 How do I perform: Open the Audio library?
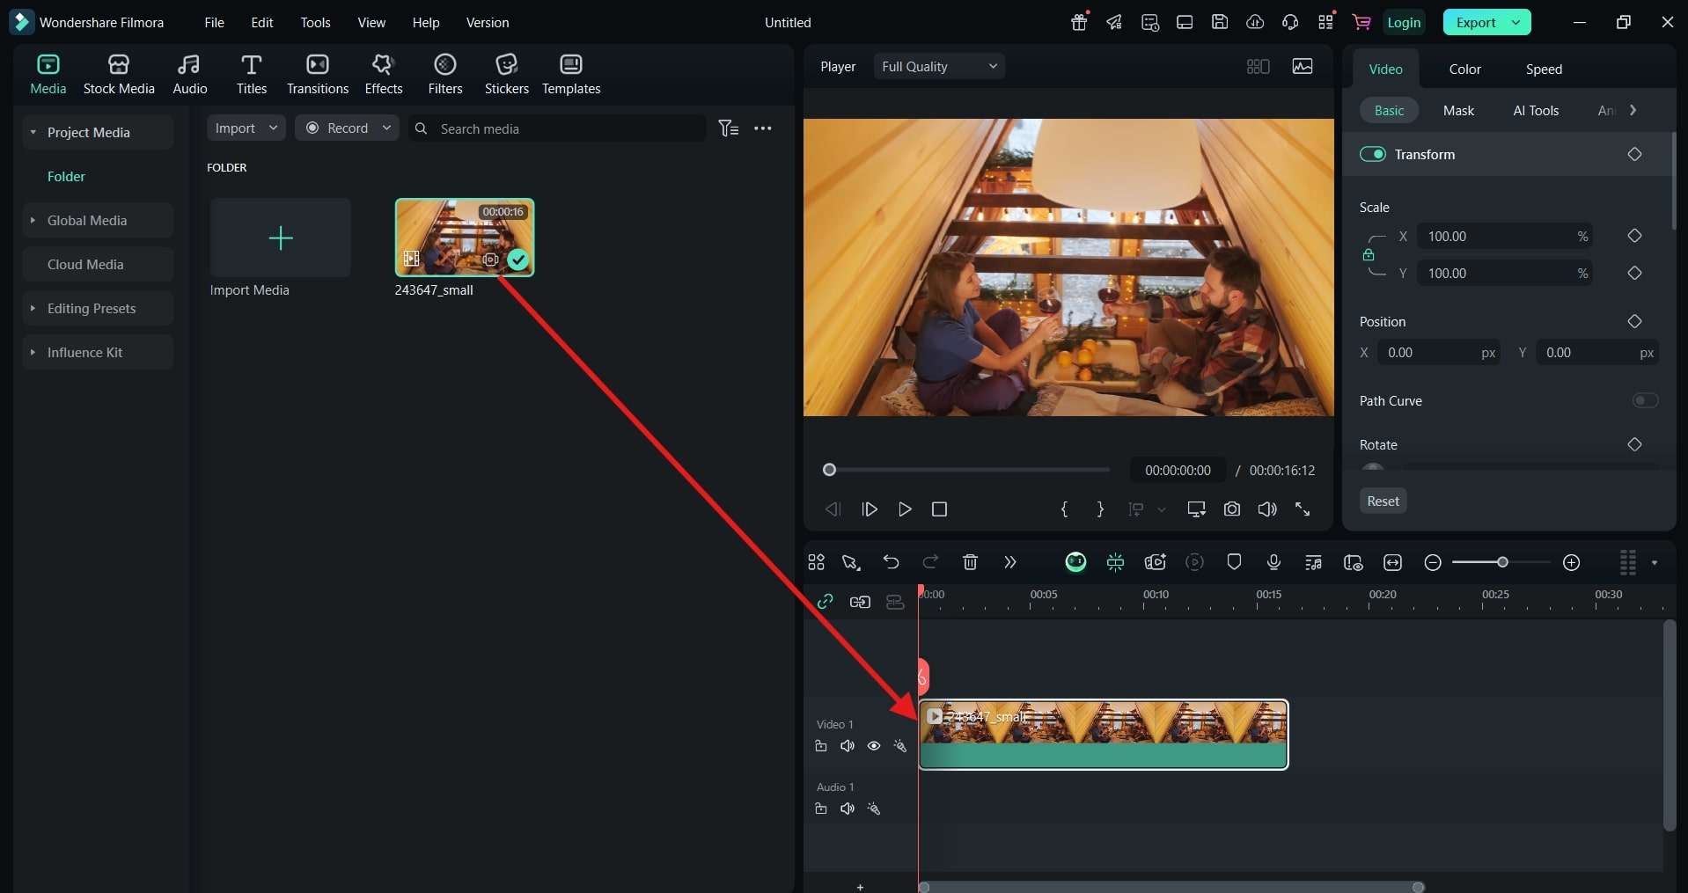[189, 74]
